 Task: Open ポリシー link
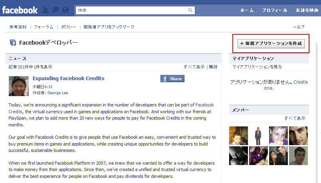point(68,27)
